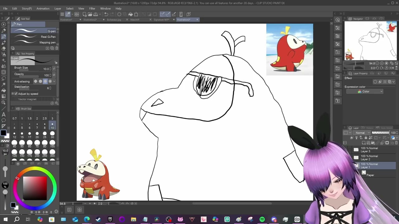
Task: Open layer blending mode Normal dropdown
Action: (362, 133)
